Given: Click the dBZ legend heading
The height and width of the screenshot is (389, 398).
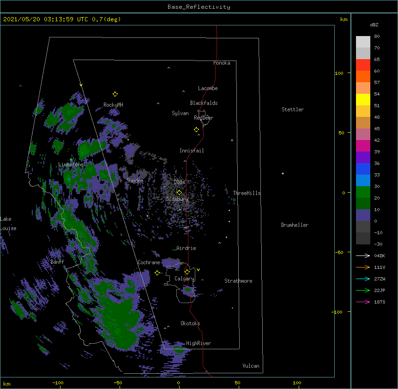Looking at the screenshot, I should pos(374,24).
